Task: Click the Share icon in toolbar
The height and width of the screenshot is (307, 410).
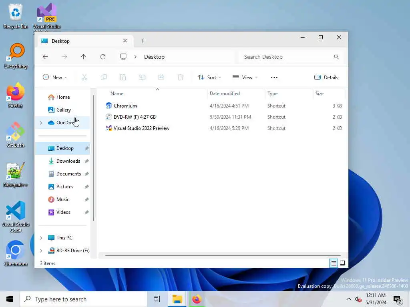Action: coord(161,77)
